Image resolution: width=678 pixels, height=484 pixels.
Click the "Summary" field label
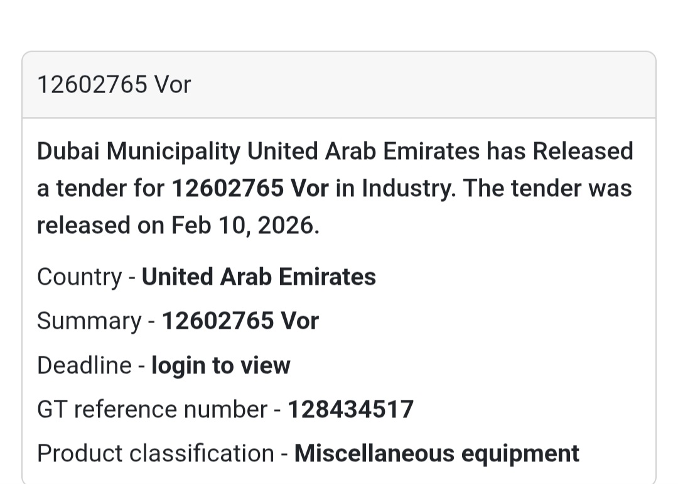coord(89,321)
